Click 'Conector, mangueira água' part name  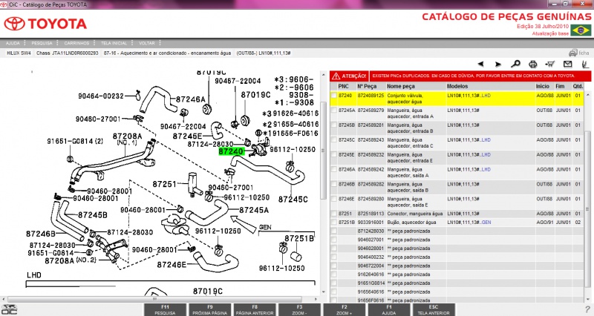(415, 214)
